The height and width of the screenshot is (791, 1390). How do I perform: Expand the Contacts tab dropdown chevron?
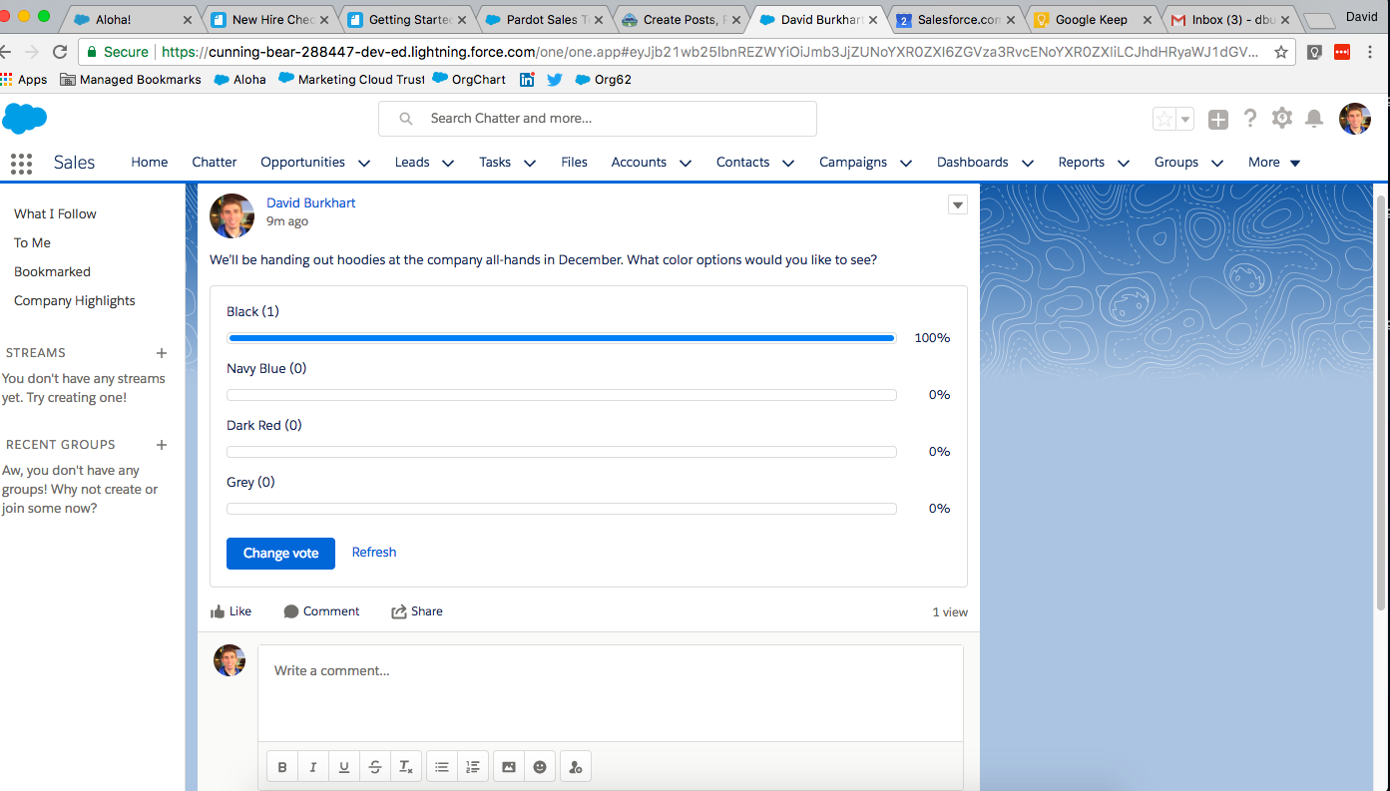(x=788, y=163)
